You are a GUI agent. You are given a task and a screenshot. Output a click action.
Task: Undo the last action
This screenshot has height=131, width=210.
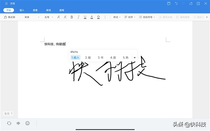176,3
